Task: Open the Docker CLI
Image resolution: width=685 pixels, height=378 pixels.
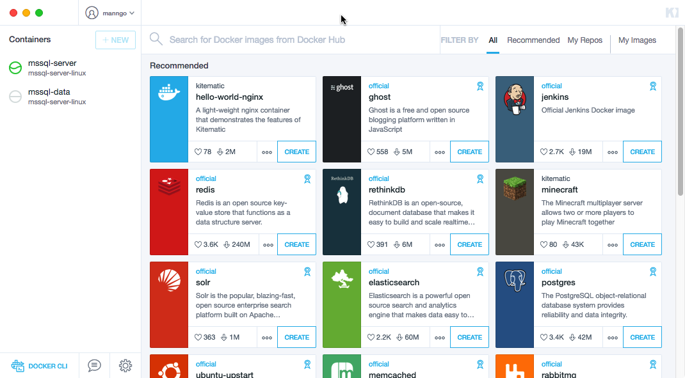Action: tap(39, 366)
